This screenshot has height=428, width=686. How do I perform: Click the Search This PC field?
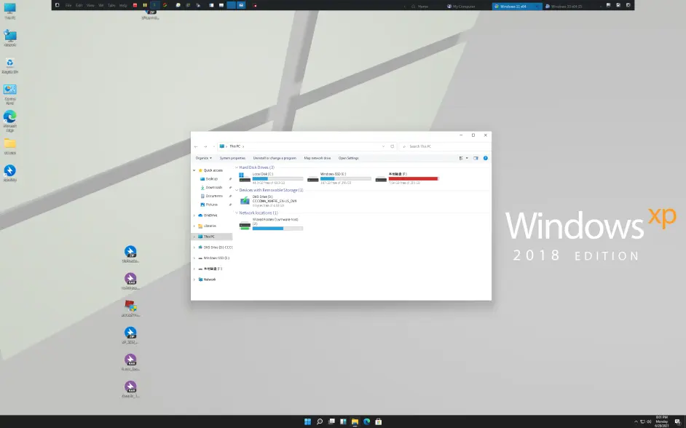point(445,146)
